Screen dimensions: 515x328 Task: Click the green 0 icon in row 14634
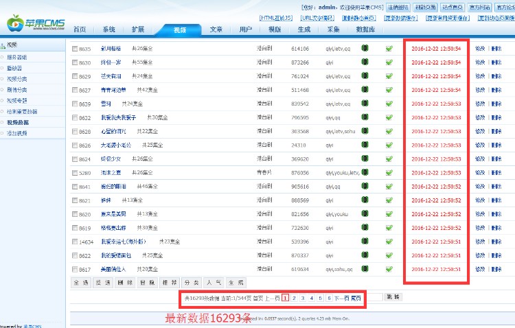(x=365, y=241)
